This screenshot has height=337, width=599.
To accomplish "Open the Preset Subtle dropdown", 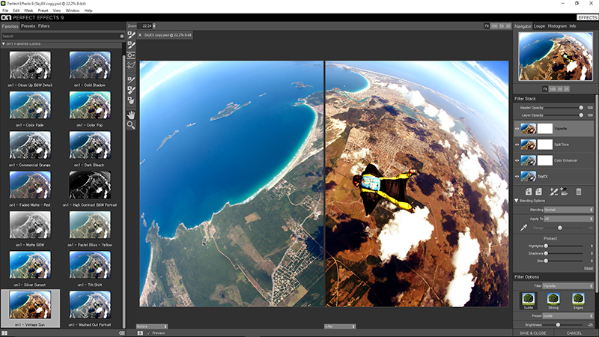I will [x=568, y=316].
